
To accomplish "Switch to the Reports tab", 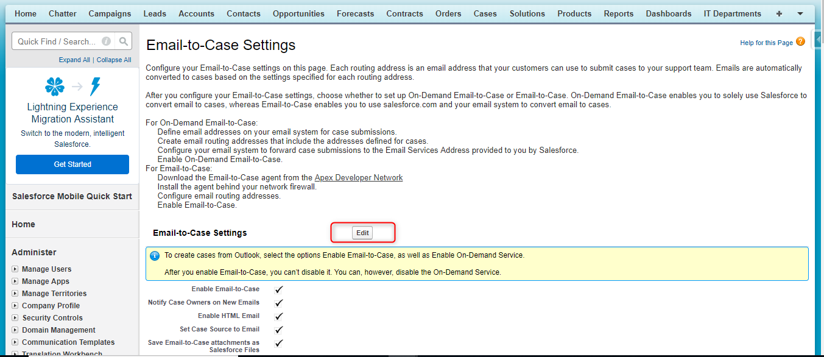I will click(619, 13).
